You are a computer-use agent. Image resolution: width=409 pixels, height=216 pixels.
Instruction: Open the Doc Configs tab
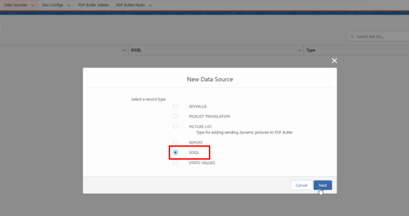pos(52,5)
